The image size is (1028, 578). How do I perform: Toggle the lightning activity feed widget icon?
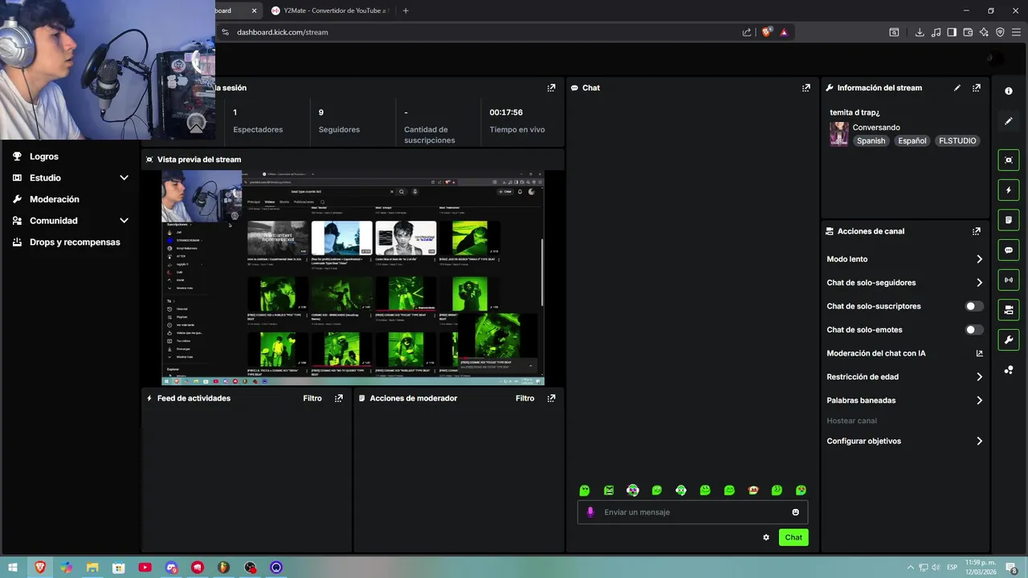tap(1009, 190)
